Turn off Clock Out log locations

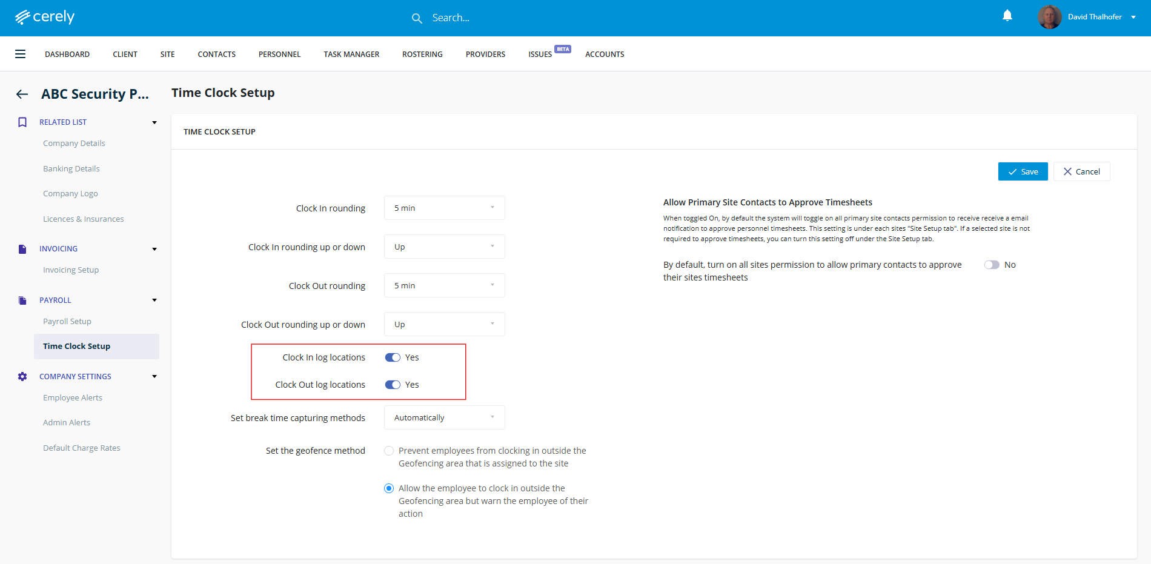coord(393,385)
